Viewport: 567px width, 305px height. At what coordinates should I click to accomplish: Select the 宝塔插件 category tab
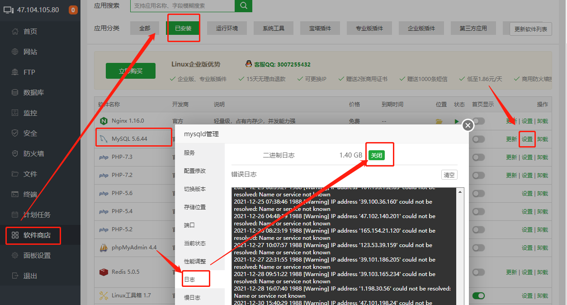320,28
